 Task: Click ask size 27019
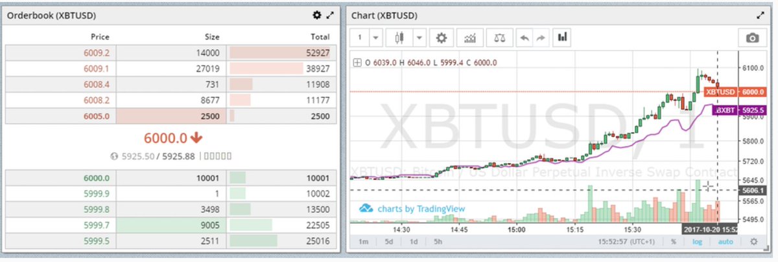pos(207,69)
